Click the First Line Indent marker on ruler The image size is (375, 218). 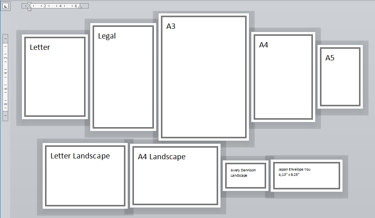tap(29, 4)
